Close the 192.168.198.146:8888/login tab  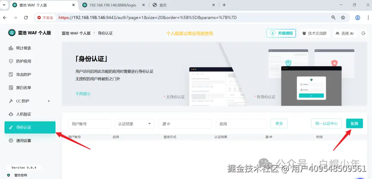[144, 5]
